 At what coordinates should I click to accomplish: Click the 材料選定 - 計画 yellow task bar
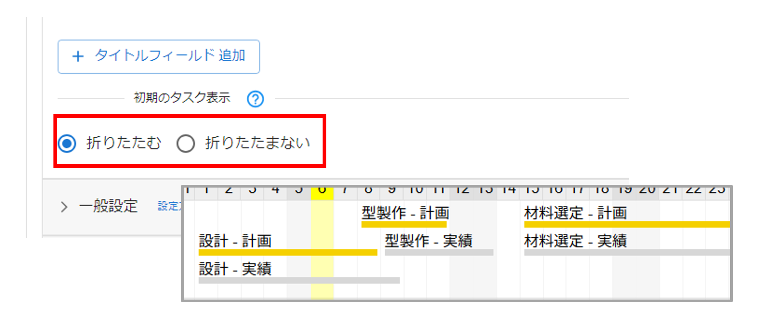click(x=627, y=224)
